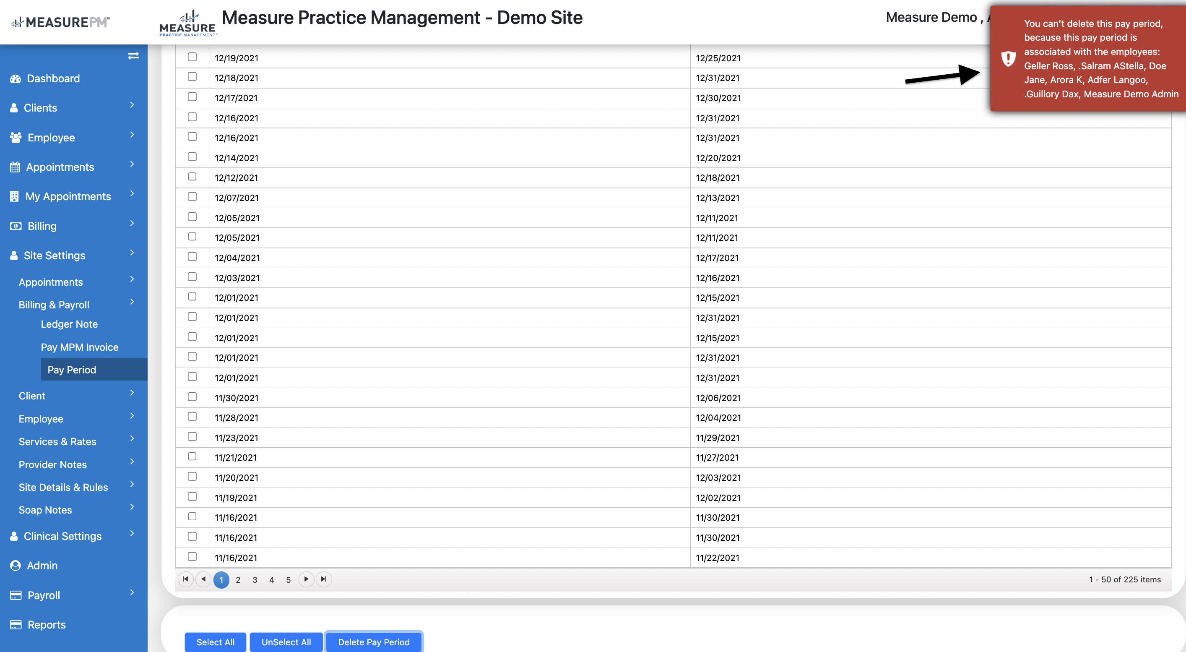Check the 12/19/2021 pay period checkbox

(x=192, y=57)
